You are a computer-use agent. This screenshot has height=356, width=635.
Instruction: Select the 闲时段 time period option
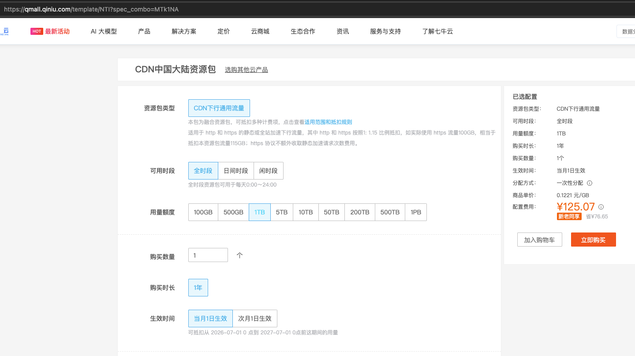pos(269,171)
